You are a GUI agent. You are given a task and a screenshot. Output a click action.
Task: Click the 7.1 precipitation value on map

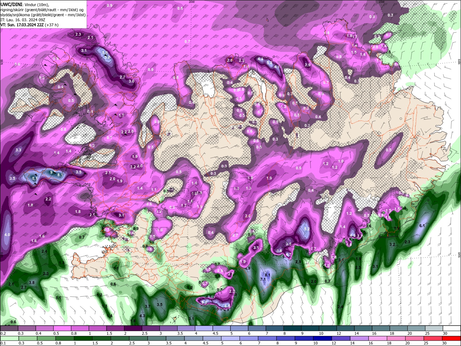click(263, 279)
